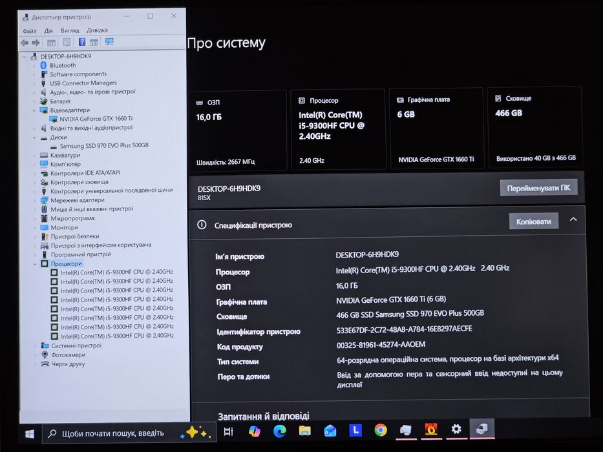
Task: Select NVIDIA GeForce GTX 1660 Ti device
Action: (96, 119)
